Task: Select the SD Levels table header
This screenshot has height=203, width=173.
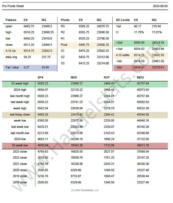Action: (123, 20)
